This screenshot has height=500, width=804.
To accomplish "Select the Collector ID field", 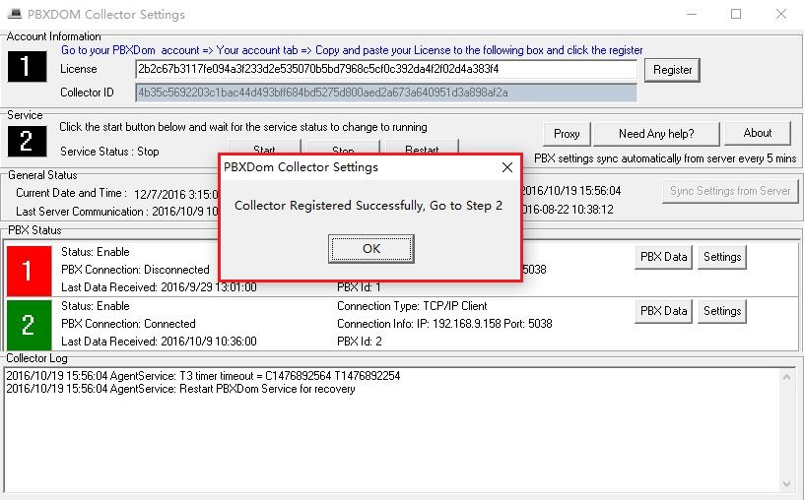I will coord(386,93).
